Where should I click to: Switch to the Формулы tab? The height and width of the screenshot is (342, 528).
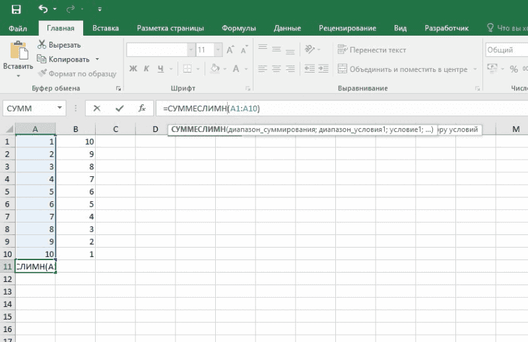tap(238, 28)
